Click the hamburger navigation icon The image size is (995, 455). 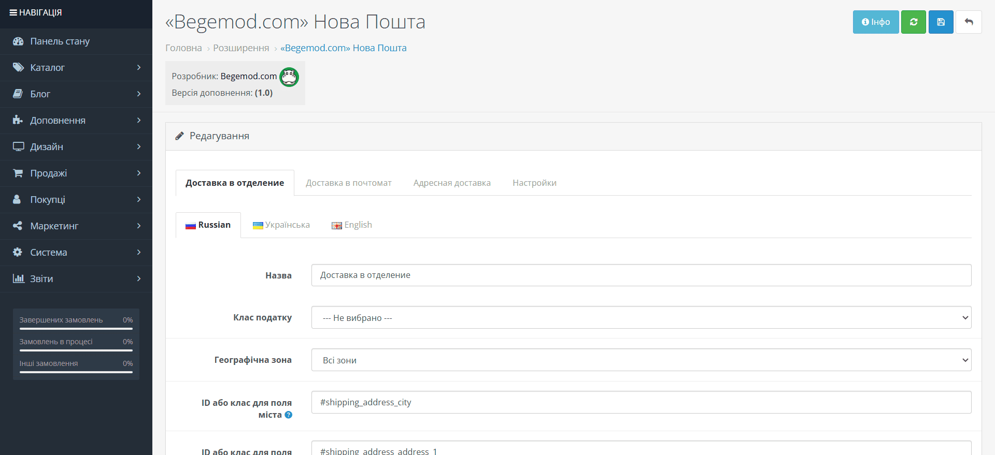pos(13,12)
